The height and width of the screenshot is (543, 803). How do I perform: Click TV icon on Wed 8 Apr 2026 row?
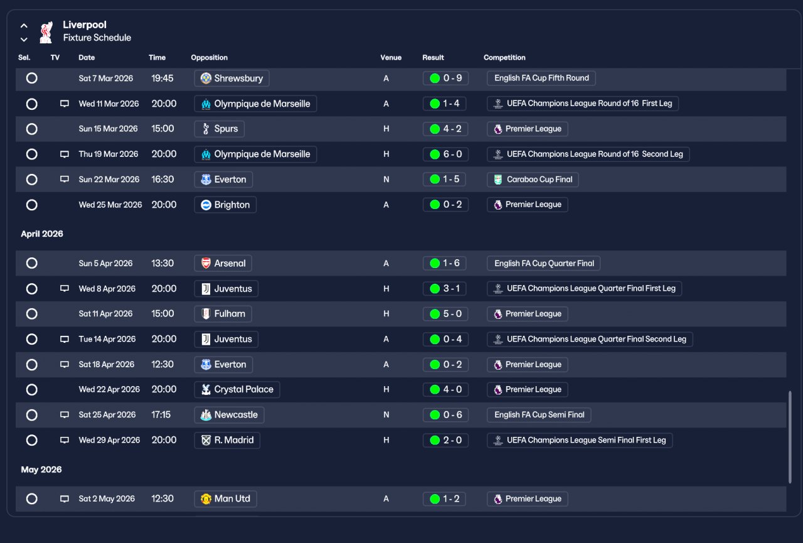(64, 289)
